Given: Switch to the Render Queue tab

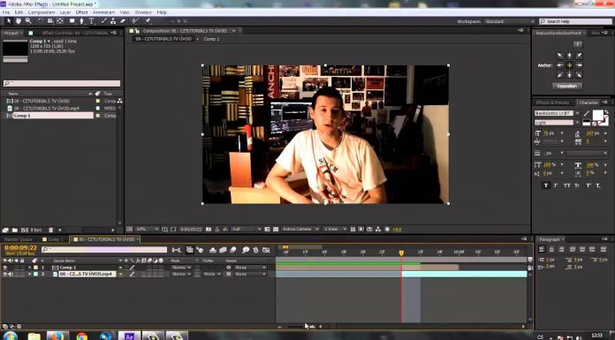Looking at the screenshot, I should [18, 239].
